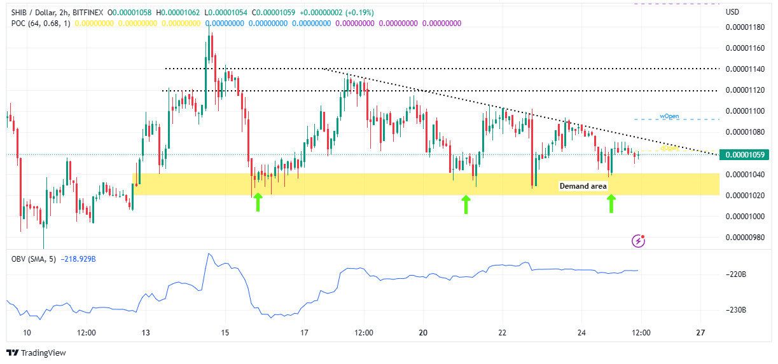This screenshot has width=778, height=364.
Task: Select the OBV (SMA, 5) indicator legend
Action: pos(34,259)
